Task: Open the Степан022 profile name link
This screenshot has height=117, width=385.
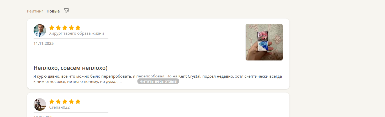Action: point(59,107)
